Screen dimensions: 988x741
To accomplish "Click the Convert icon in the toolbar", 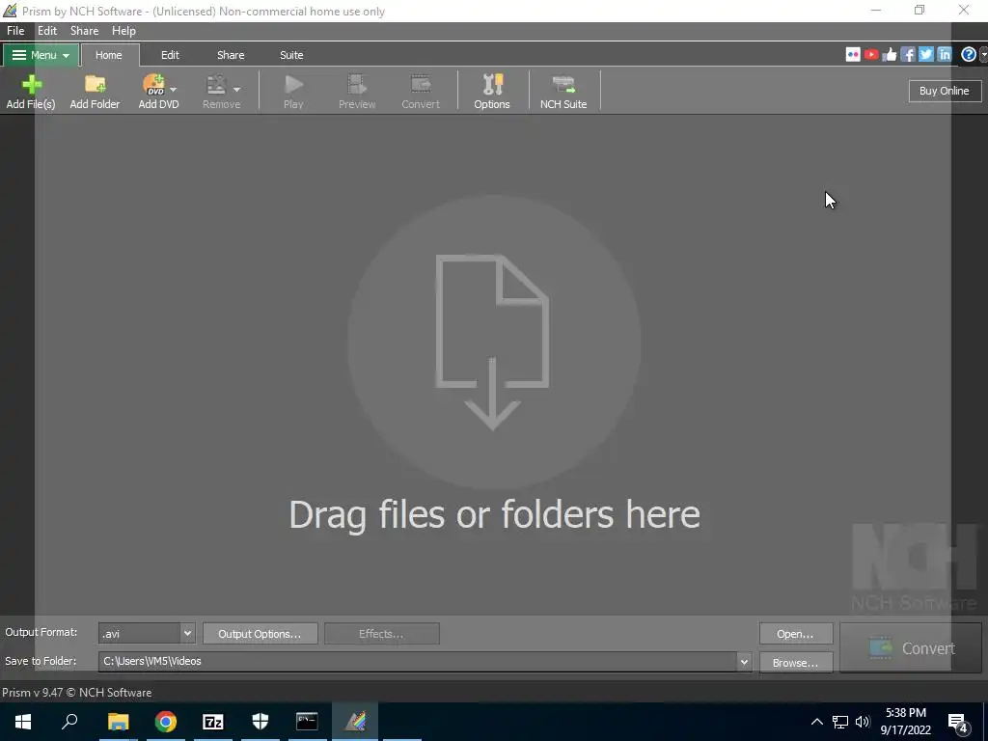I will pos(421,92).
